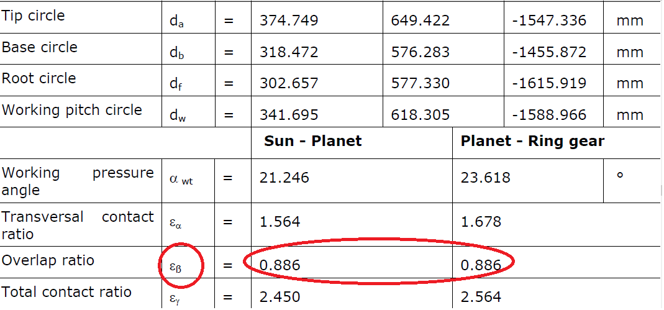Click the circled εβ symbol
This screenshot has height=310, width=664.
pyautogui.click(x=176, y=267)
